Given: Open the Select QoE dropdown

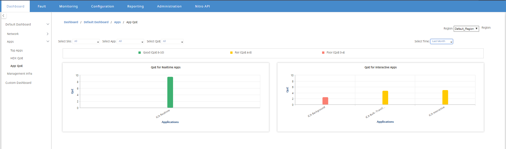Looking at the screenshot, I should (x=172, y=41).
